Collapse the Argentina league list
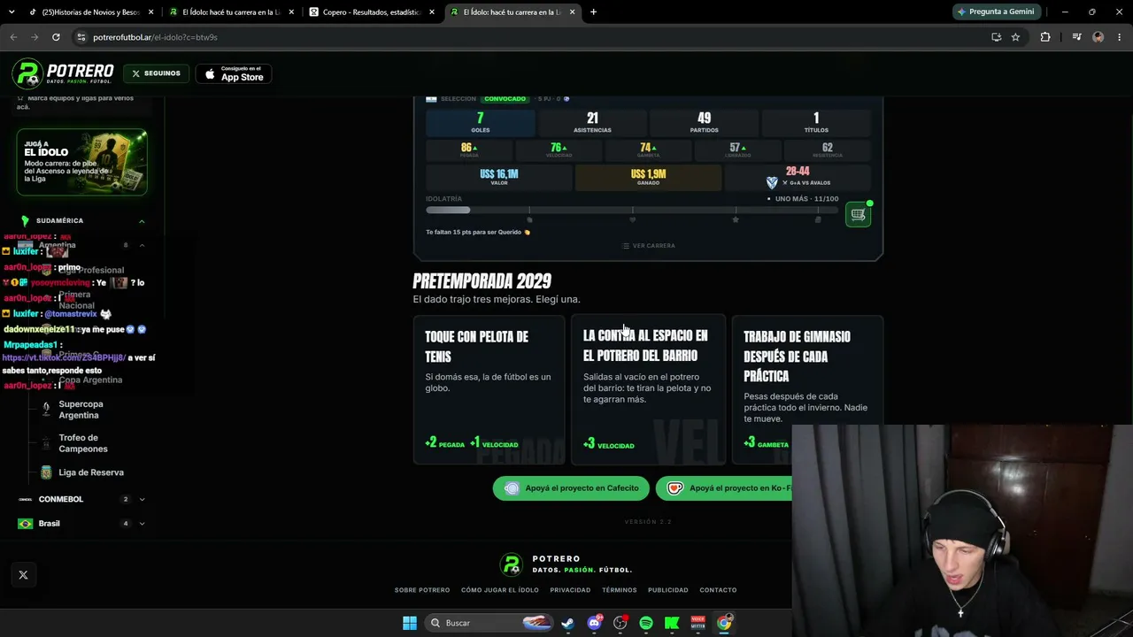 142,245
